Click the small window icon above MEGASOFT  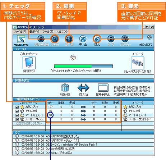pos(149,37)
